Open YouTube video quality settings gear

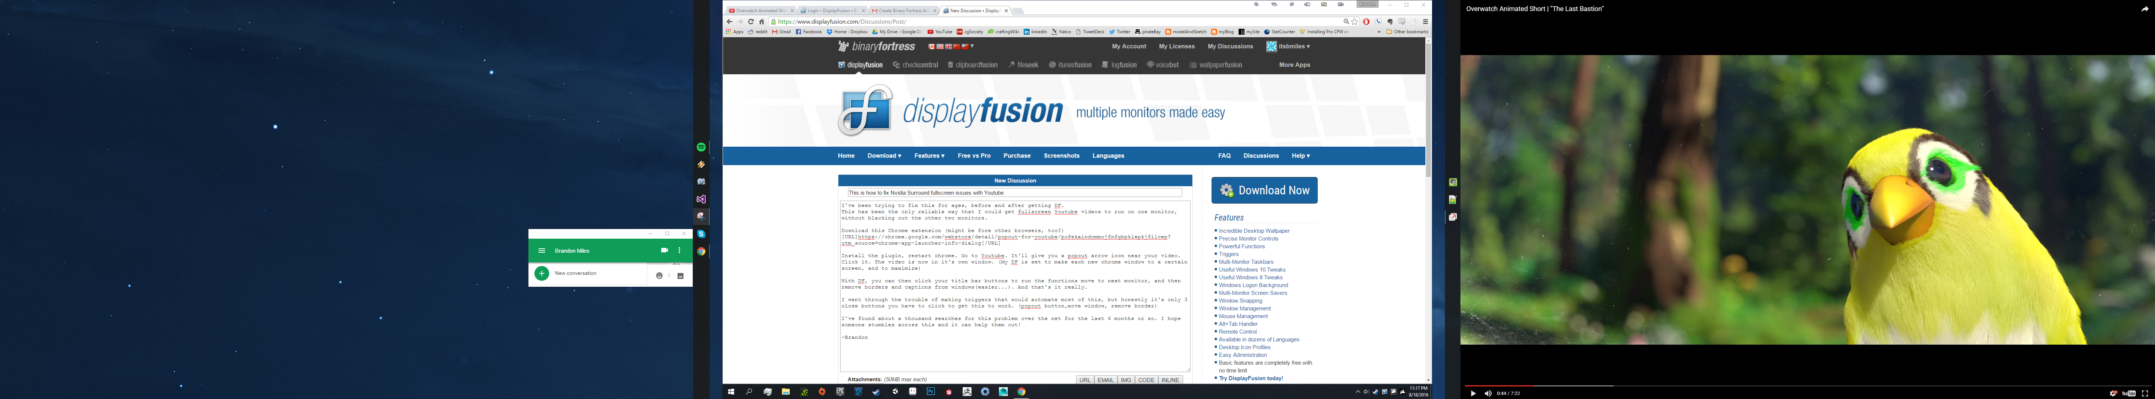click(x=2113, y=393)
